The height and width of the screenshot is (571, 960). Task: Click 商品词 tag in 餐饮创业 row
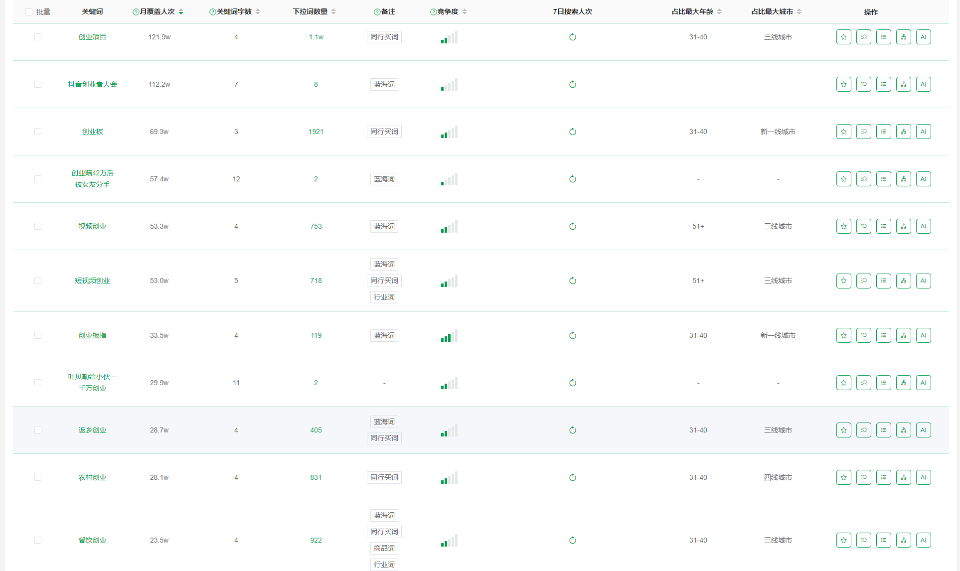(x=384, y=548)
